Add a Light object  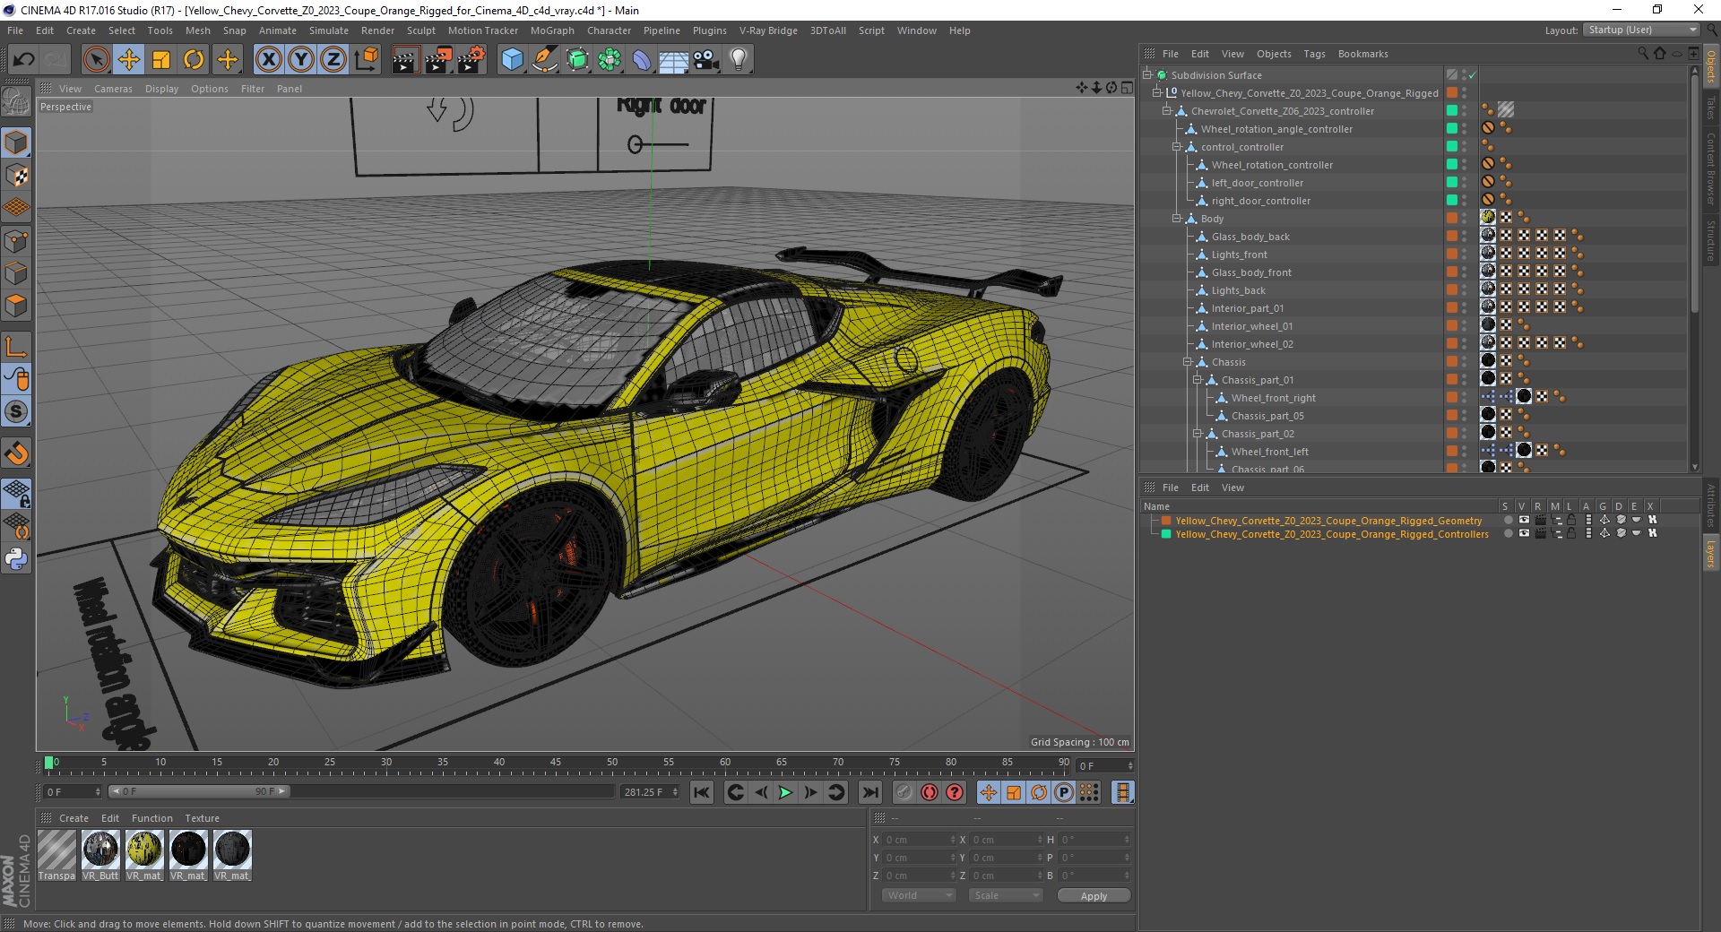click(739, 60)
